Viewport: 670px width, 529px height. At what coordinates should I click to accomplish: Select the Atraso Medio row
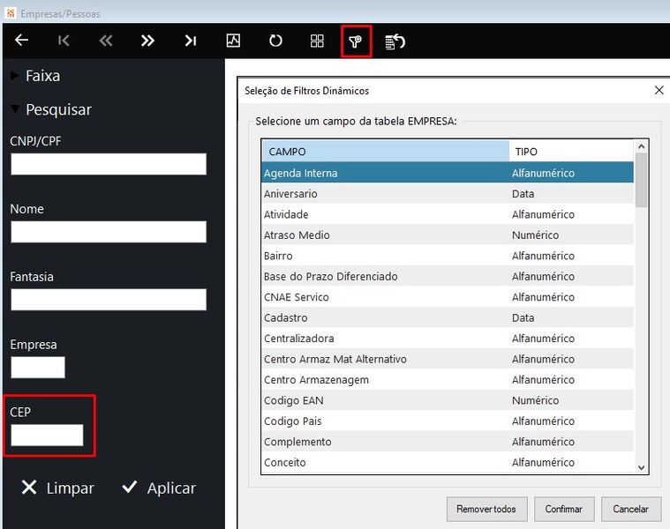[448, 235]
